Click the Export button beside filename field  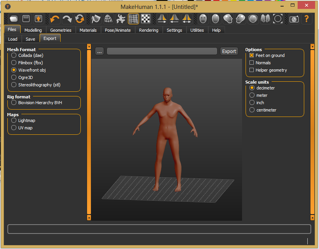point(229,51)
